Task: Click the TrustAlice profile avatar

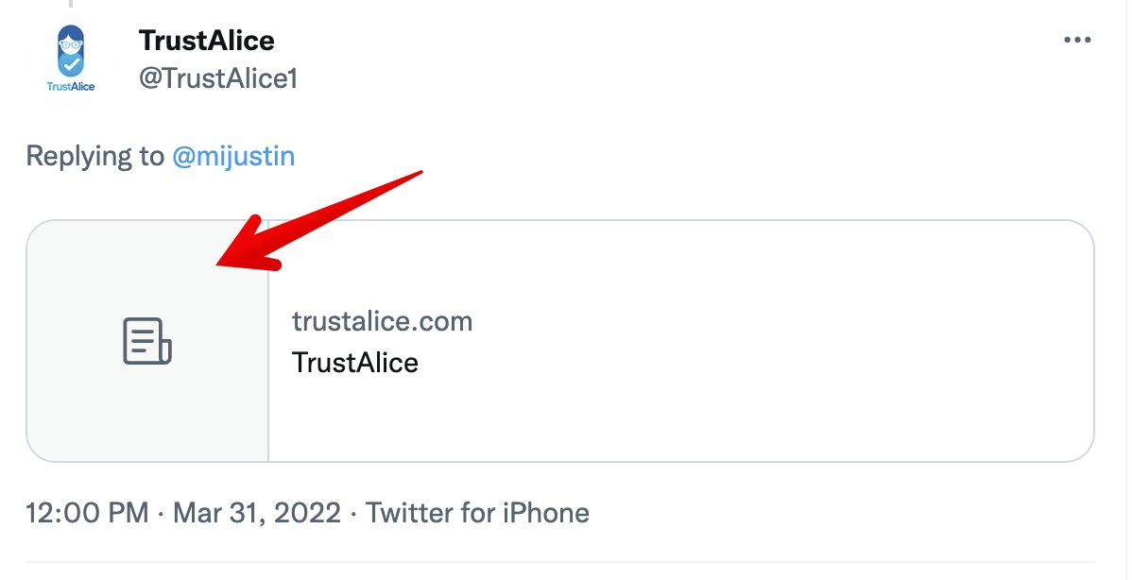Action: pos(70,51)
